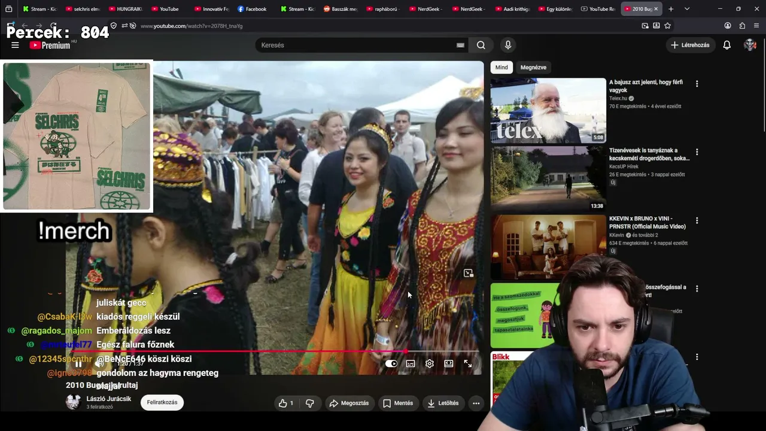Open title 'Tizenévesek is tanyáznak a'

point(649,154)
